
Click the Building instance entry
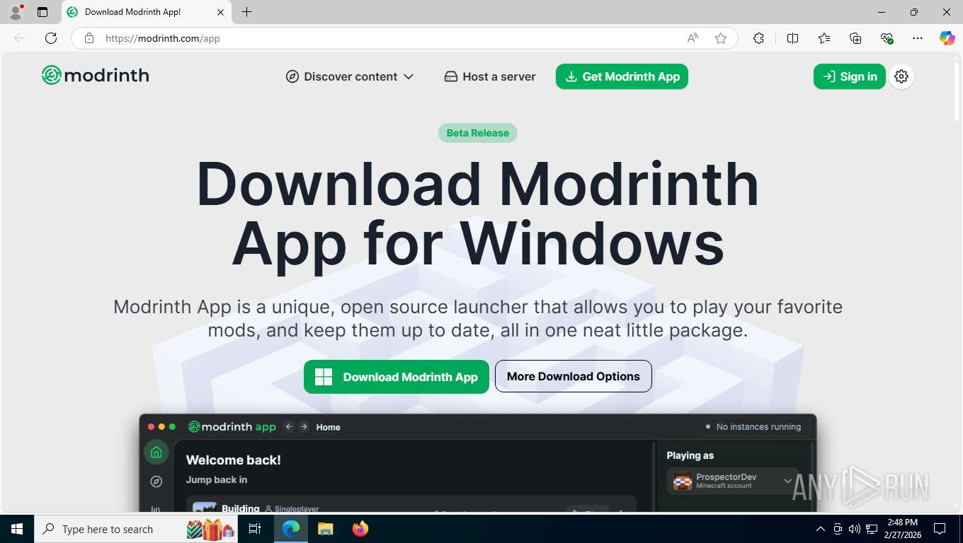pyautogui.click(x=411, y=505)
